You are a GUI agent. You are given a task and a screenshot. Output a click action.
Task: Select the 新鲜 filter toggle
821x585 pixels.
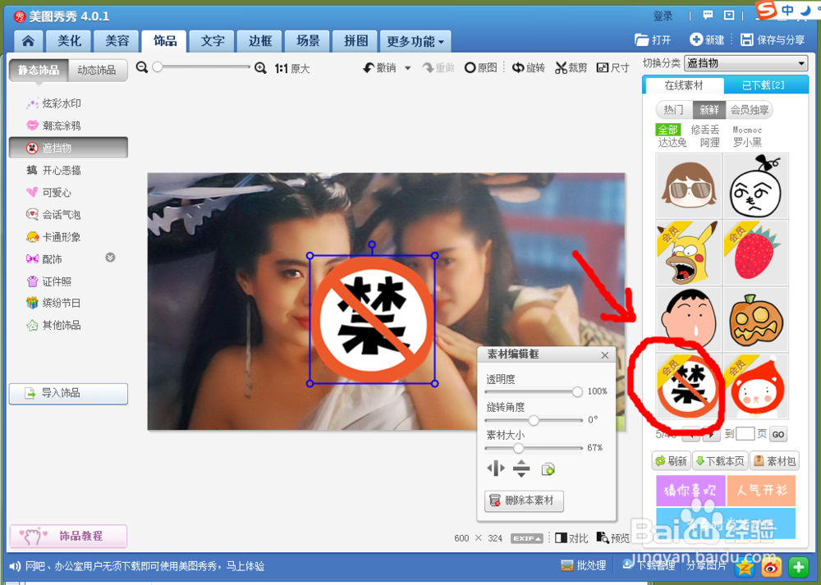[x=709, y=110]
